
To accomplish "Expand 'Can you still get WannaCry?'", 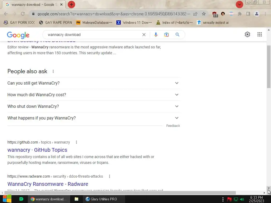I will pos(94,83).
